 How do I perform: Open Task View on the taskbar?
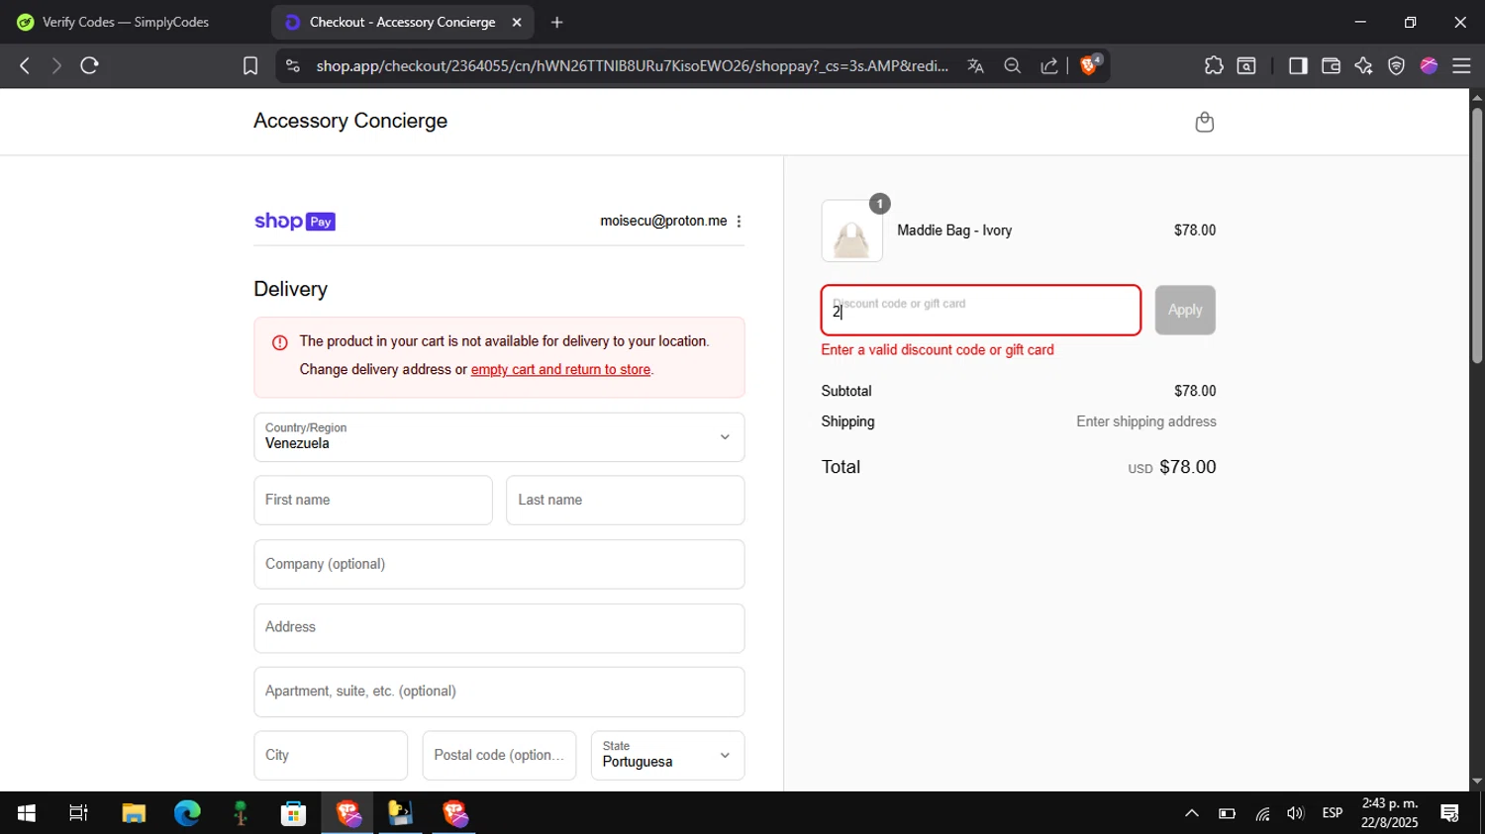[x=78, y=813]
